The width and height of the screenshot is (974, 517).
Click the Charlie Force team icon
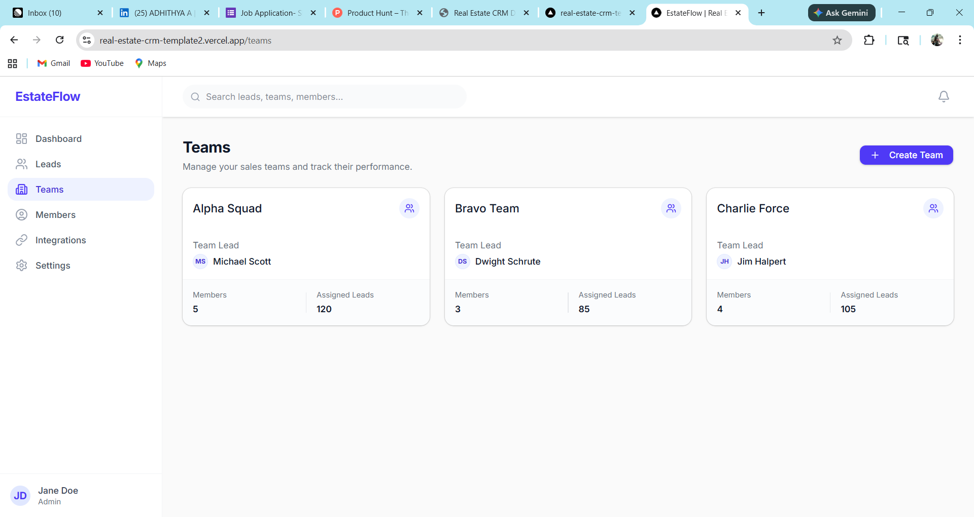[x=933, y=208]
